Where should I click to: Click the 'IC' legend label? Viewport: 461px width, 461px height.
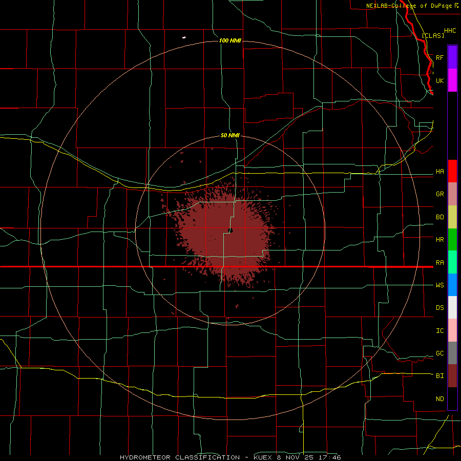tap(439, 331)
